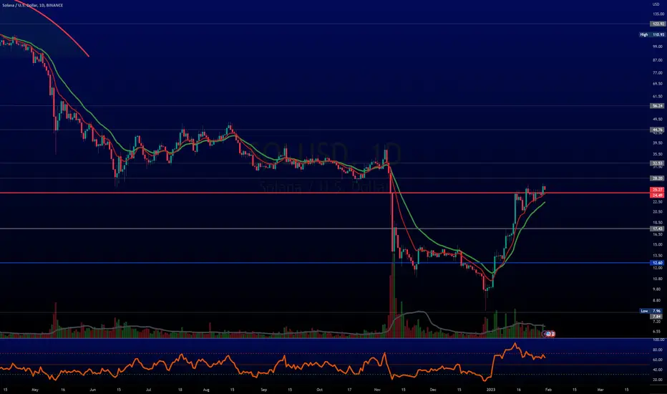
Task: Click the Dec label on time axis
Action: 433,390
